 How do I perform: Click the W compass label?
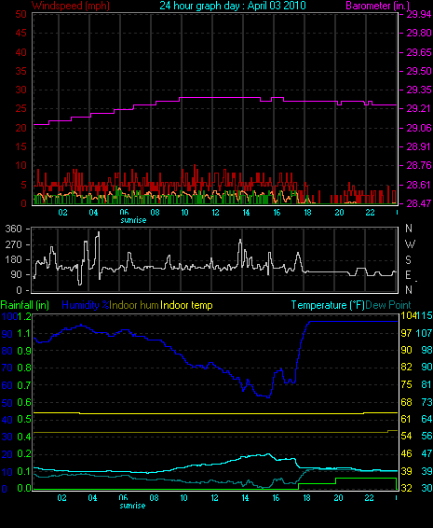[x=410, y=244]
